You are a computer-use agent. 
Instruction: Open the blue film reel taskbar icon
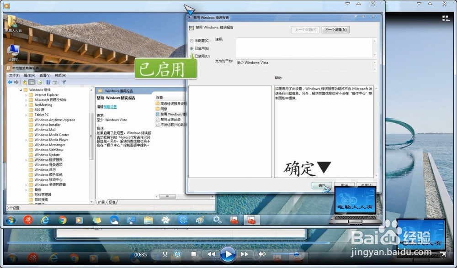(183, 220)
